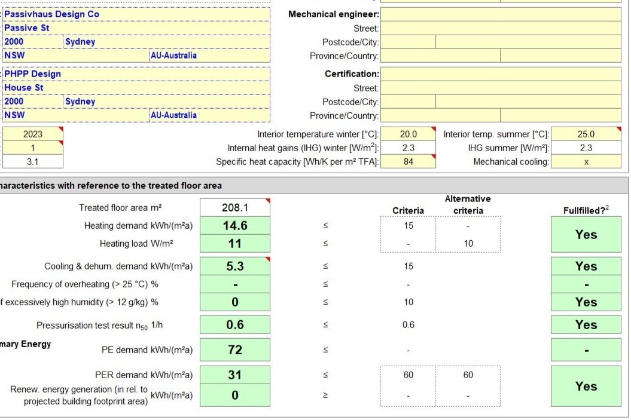The width and height of the screenshot is (631, 420).
Task: Click Heating load value 11
Action: click(x=235, y=244)
